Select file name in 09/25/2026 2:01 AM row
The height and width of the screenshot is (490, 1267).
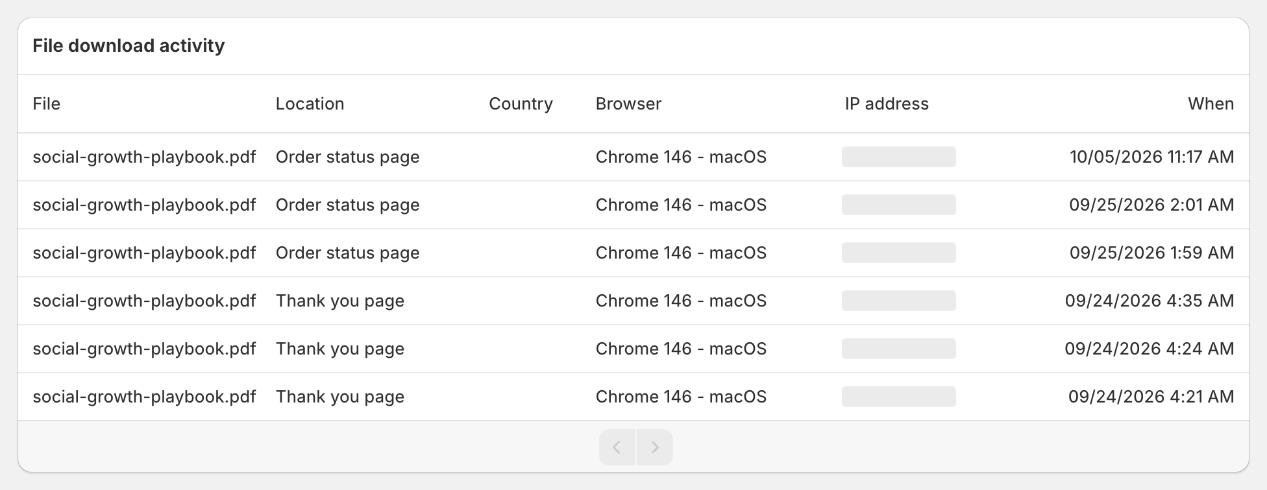[144, 205]
